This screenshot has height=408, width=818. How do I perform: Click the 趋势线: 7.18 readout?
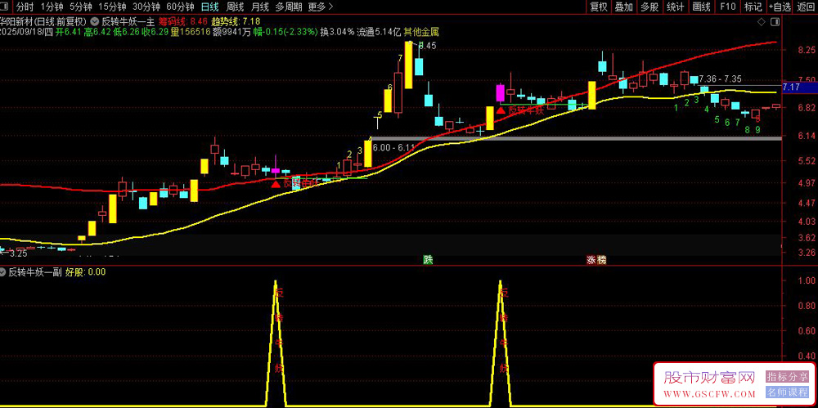[x=236, y=22]
